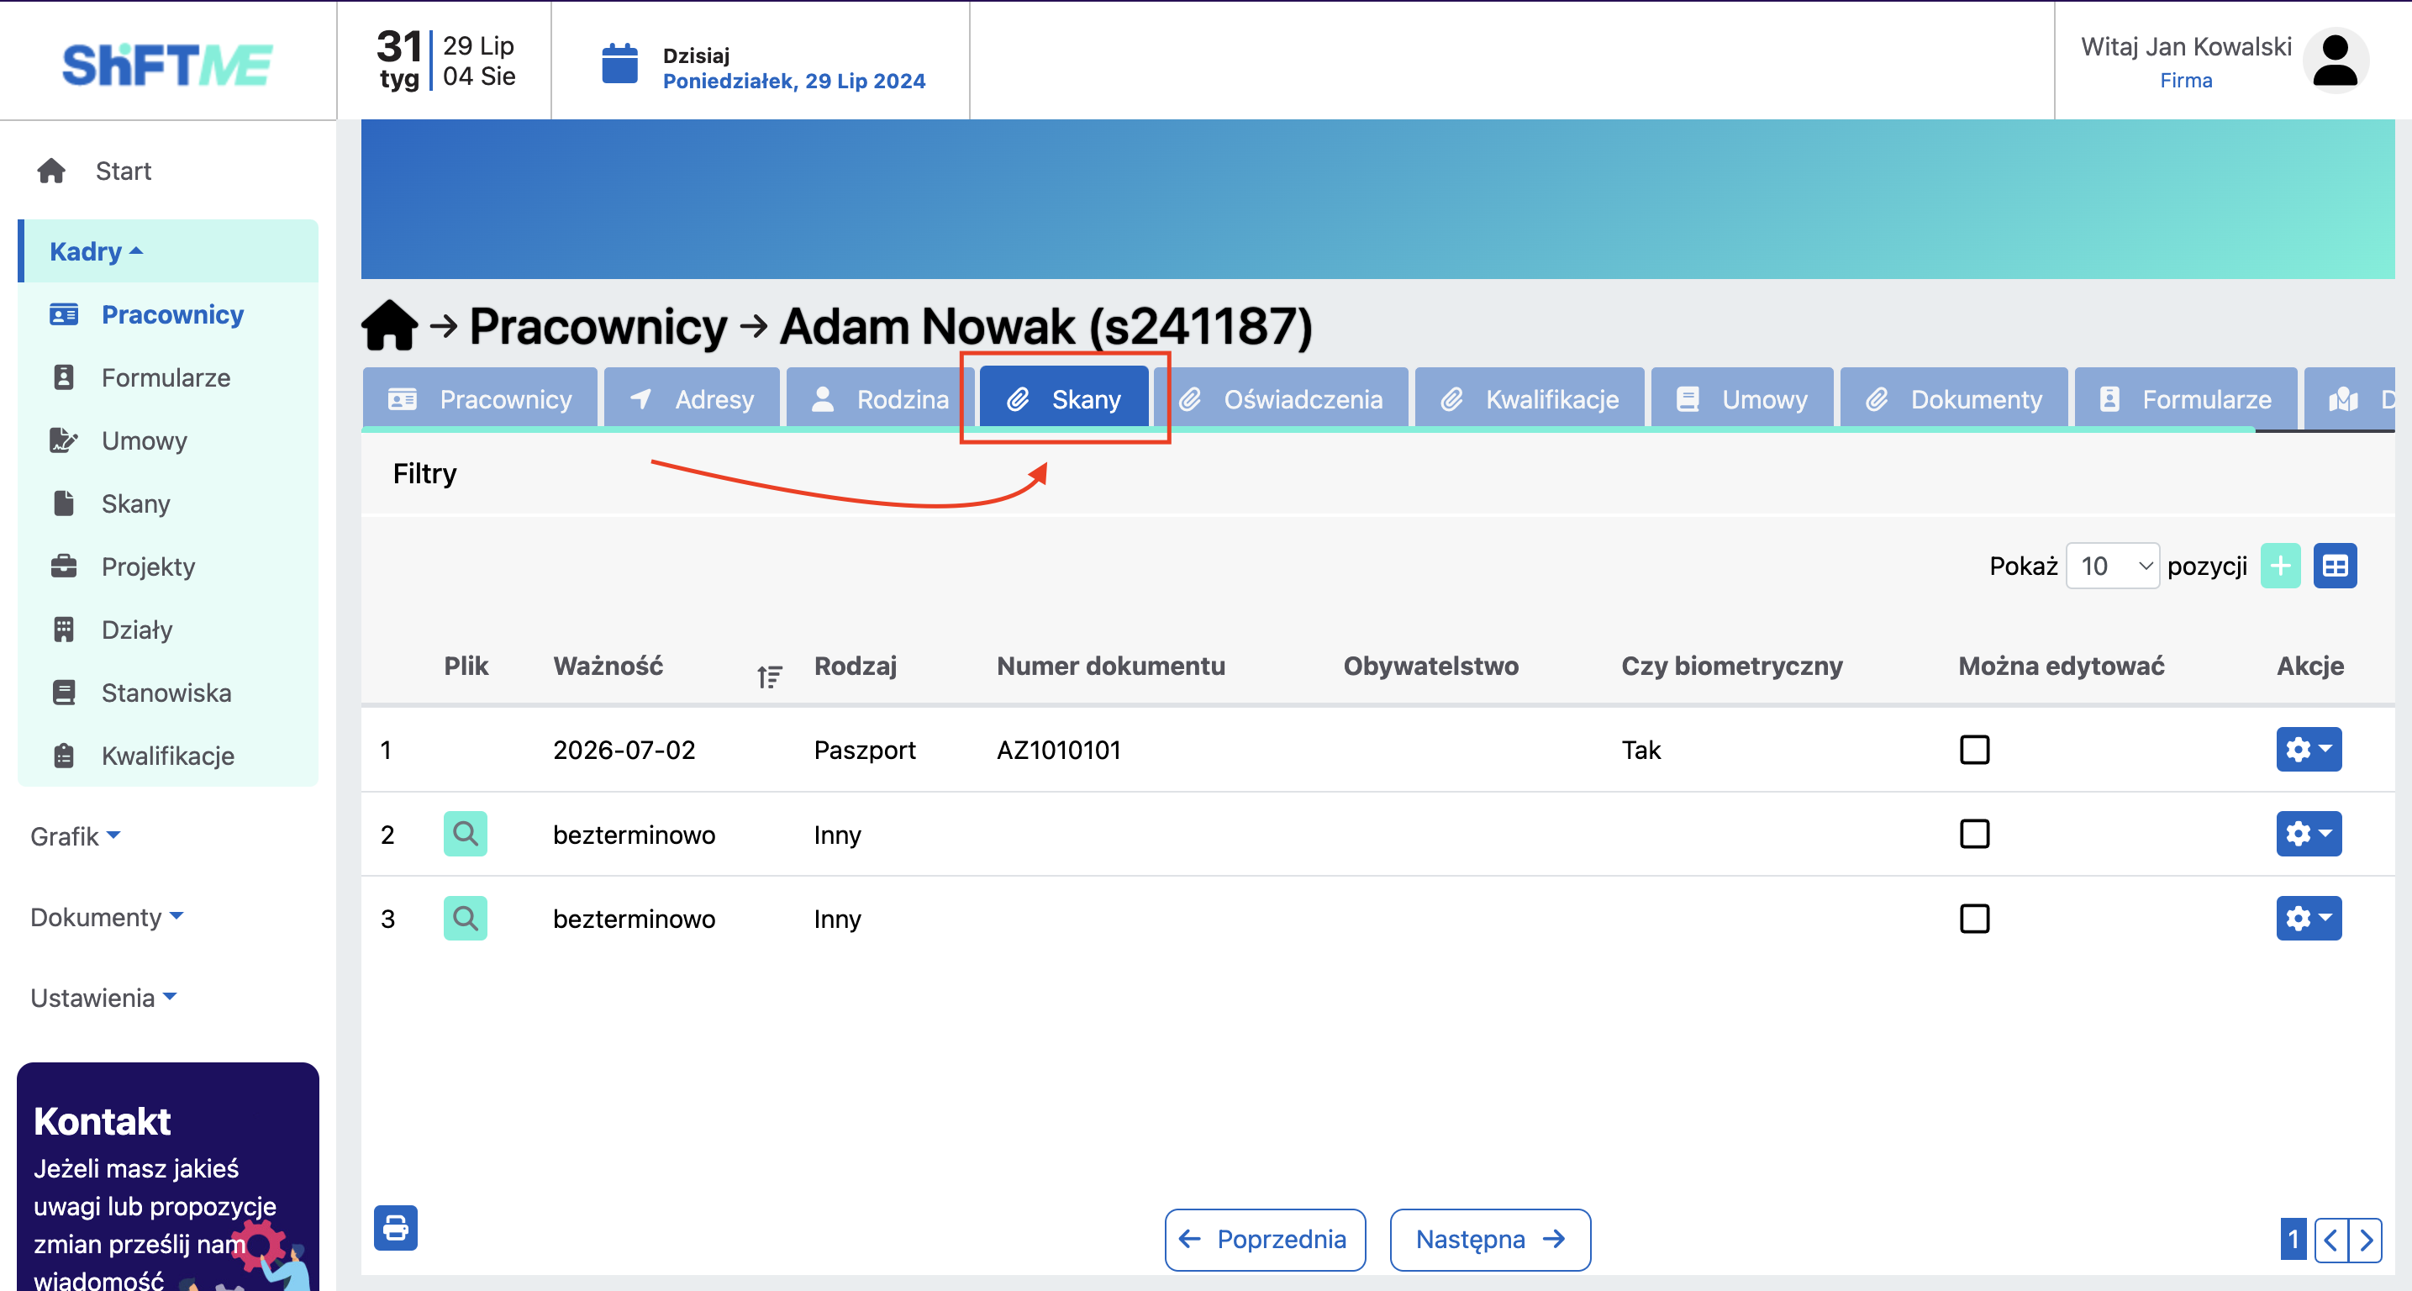Click the previous page chevron
The width and height of the screenshot is (2412, 1291).
[x=2330, y=1240]
